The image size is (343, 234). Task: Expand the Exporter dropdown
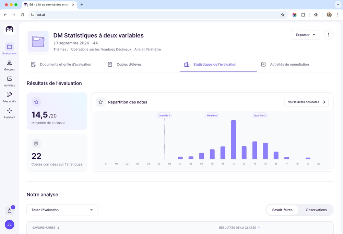[x=305, y=35]
